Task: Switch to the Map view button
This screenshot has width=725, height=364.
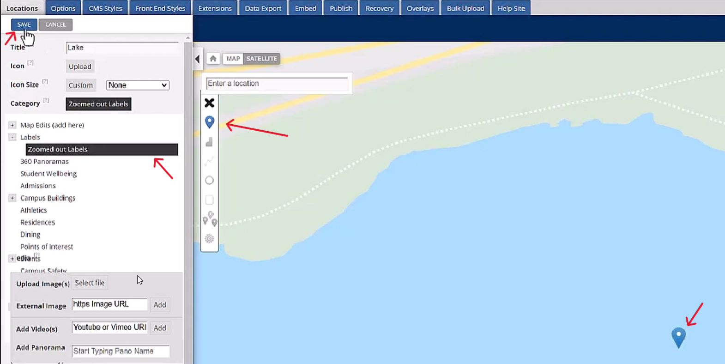Action: 233,59
